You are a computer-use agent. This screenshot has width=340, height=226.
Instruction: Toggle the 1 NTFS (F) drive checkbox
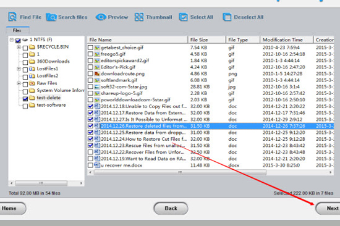(x=18, y=40)
